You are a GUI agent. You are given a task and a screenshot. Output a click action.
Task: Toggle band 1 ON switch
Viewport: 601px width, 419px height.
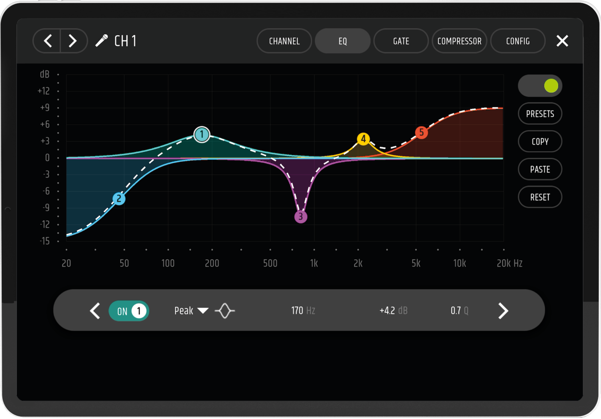[129, 311]
